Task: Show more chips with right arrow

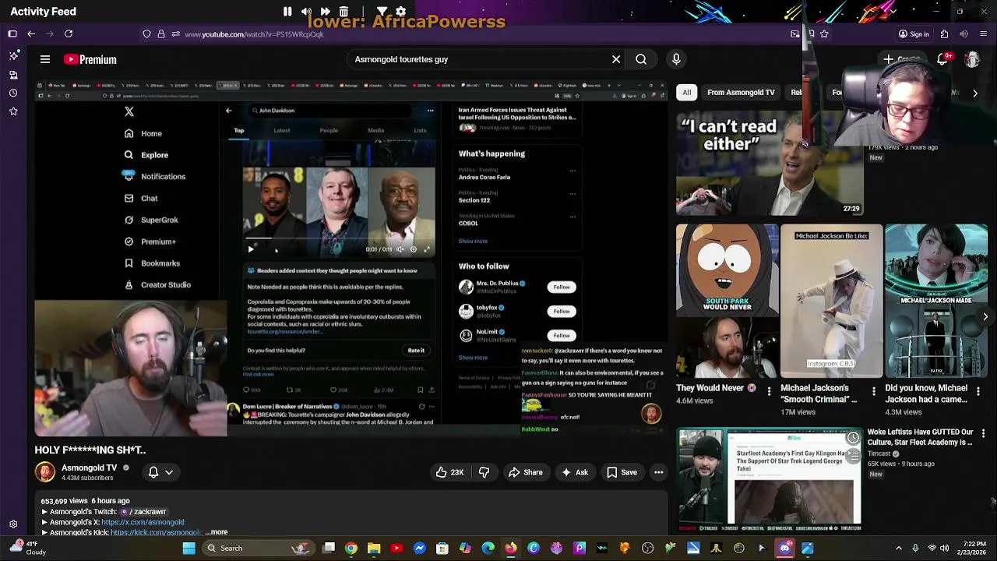Action: (975, 93)
